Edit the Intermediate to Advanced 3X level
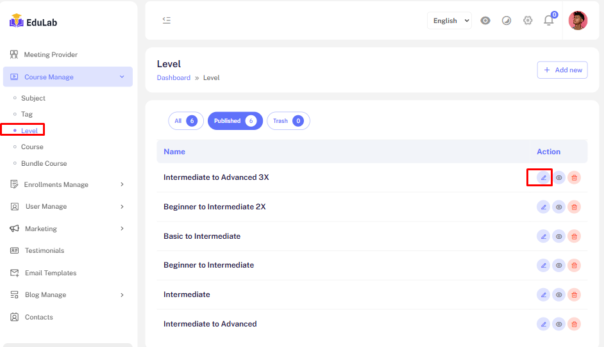Viewport: 604px width, 347px height. (x=543, y=177)
